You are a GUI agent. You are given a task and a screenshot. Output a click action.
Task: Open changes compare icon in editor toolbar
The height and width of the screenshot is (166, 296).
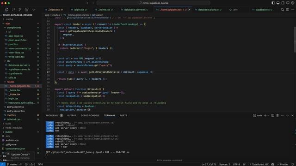(283, 10)
